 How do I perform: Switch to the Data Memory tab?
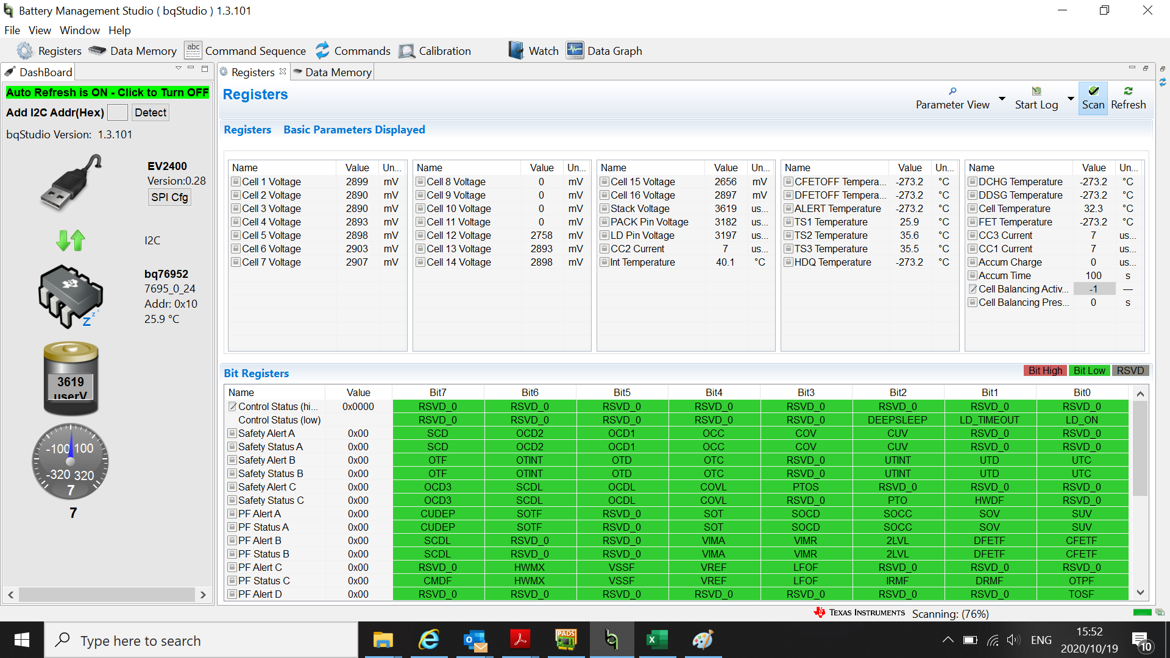[x=332, y=72]
